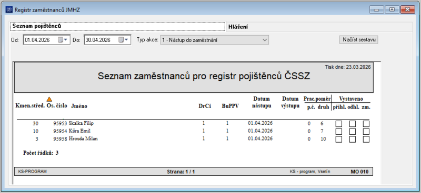Screen dimensions: 421x193
Task: Check zm. box for Kůra Emil
Action: [366, 132]
